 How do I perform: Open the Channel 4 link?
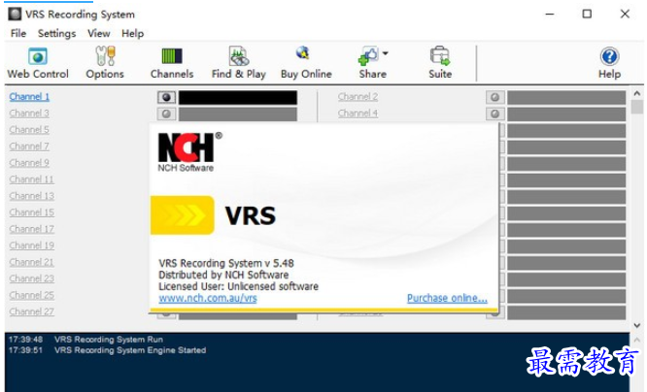358,114
